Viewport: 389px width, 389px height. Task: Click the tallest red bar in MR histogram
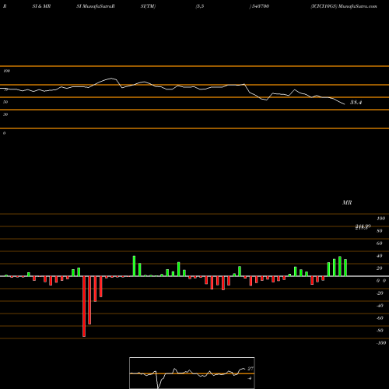[x=84, y=307]
